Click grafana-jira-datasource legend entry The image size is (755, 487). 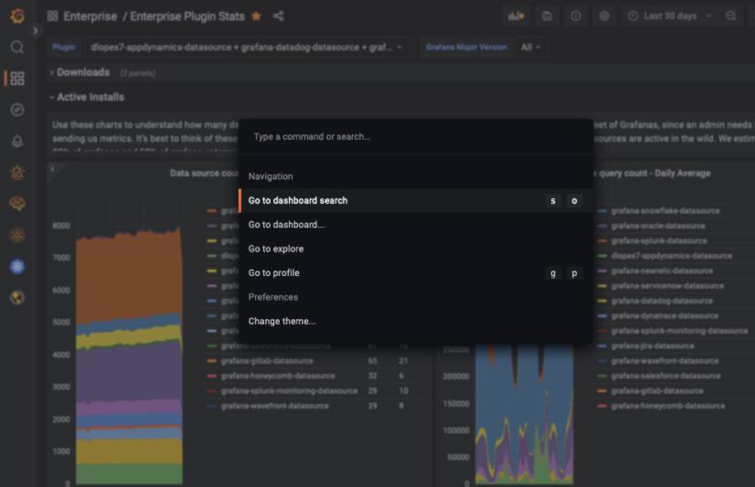point(653,346)
